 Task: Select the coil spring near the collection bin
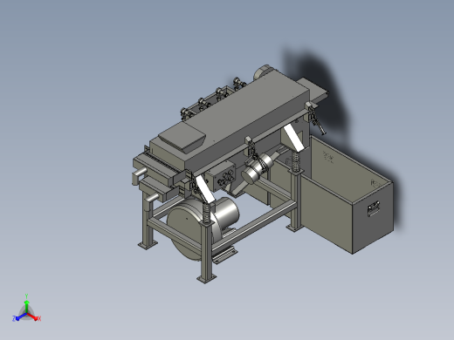296,162
